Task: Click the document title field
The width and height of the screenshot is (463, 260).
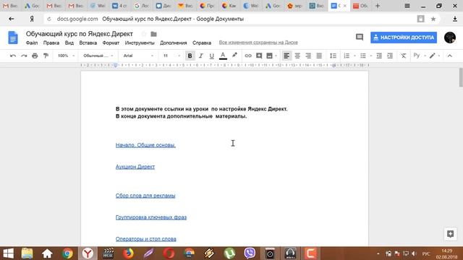Action: 80,34
